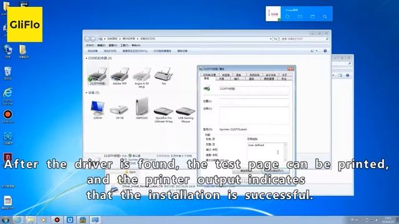Screen dimensions: 399x224
Task: Open the 帮助(H) menu
Action: click(136, 45)
